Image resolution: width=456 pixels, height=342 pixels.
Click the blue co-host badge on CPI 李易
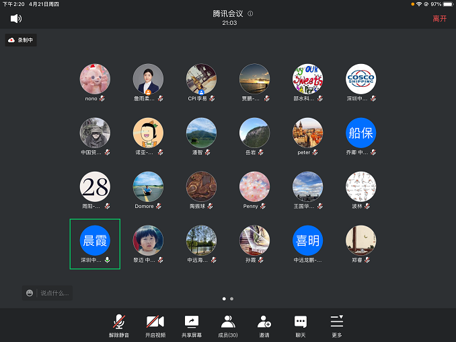[201, 92]
